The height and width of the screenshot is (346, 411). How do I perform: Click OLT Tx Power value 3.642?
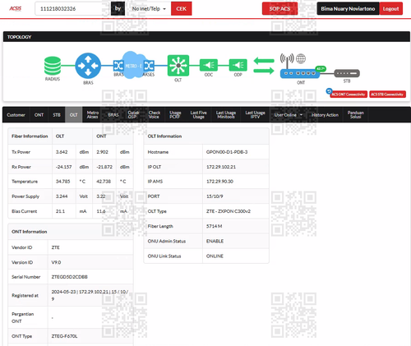[62, 152]
